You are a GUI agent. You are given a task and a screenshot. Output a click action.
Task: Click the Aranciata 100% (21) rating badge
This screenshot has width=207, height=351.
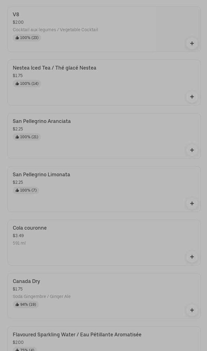pos(27,137)
